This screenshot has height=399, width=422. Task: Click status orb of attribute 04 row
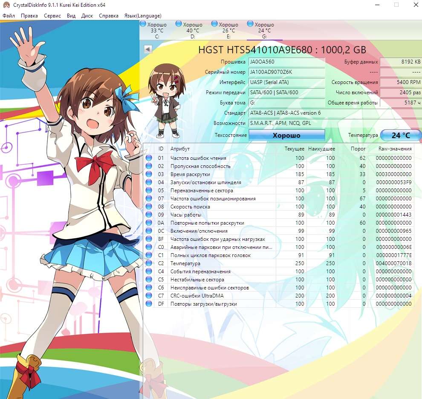pyautogui.click(x=149, y=182)
